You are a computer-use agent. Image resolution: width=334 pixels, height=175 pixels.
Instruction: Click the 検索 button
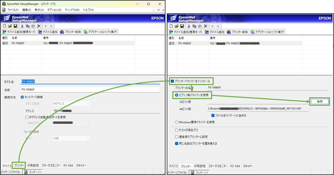[319, 102]
